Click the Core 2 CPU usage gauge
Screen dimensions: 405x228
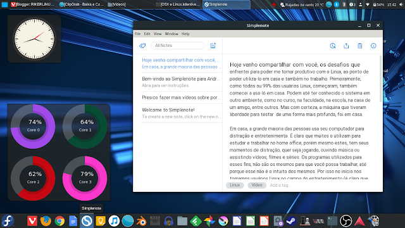(x=33, y=179)
